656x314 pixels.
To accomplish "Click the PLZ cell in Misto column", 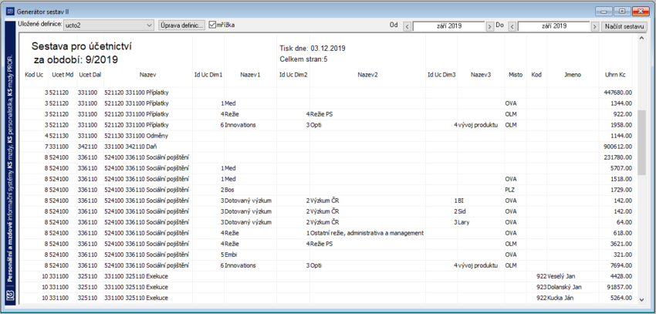I will pos(510,190).
